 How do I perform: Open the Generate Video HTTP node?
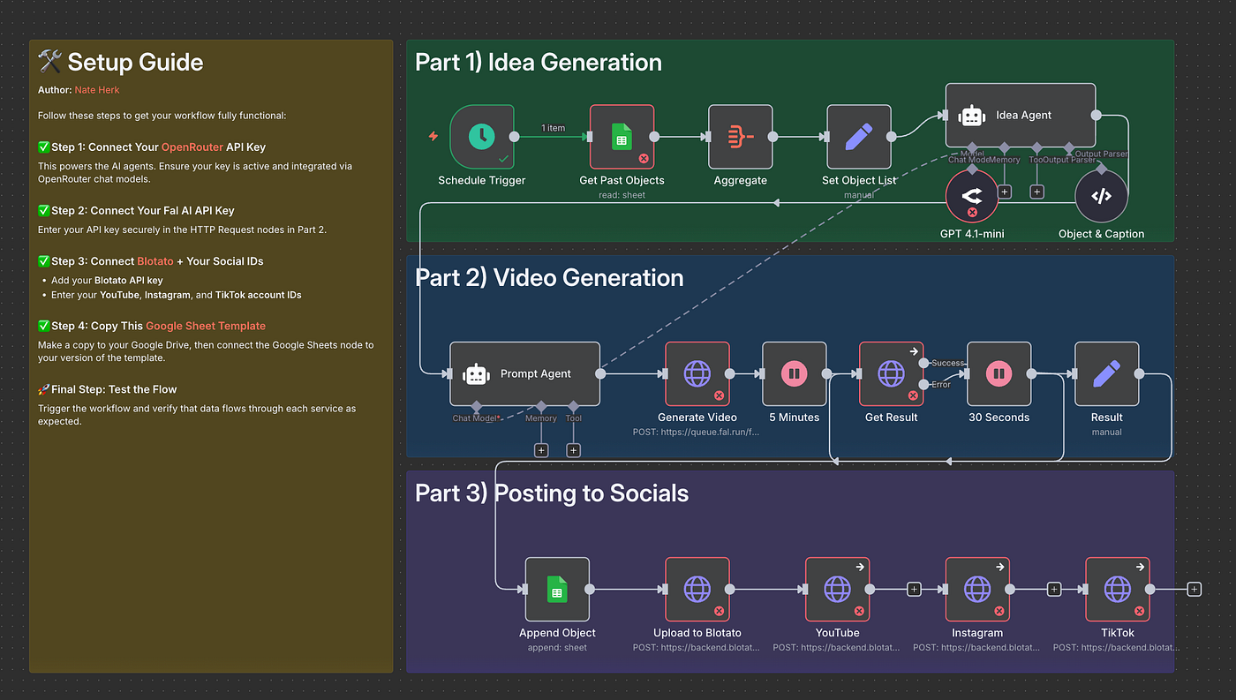pos(697,373)
